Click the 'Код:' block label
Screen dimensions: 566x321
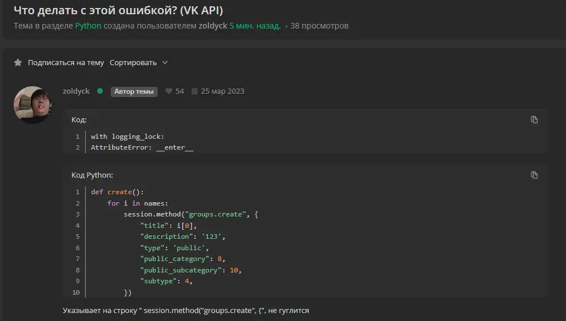79,119
